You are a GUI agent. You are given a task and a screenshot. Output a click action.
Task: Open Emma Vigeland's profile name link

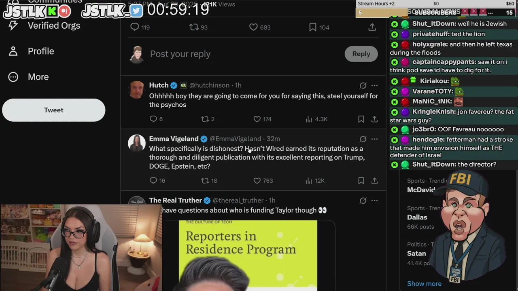(x=174, y=139)
